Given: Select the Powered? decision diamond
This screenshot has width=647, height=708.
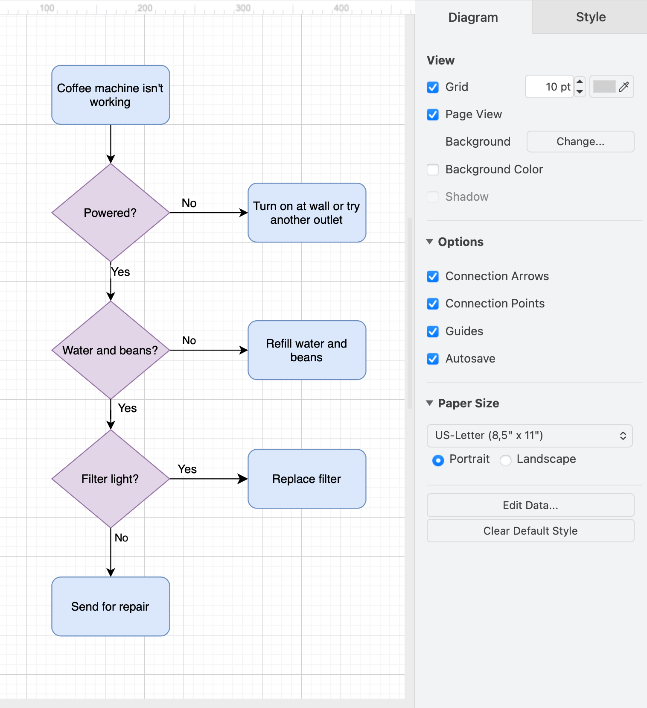Looking at the screenshot, I should coord(111,213).
